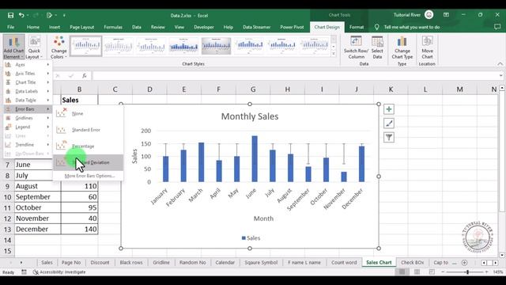Click the Monthly Sales chart title

point(250,116)
